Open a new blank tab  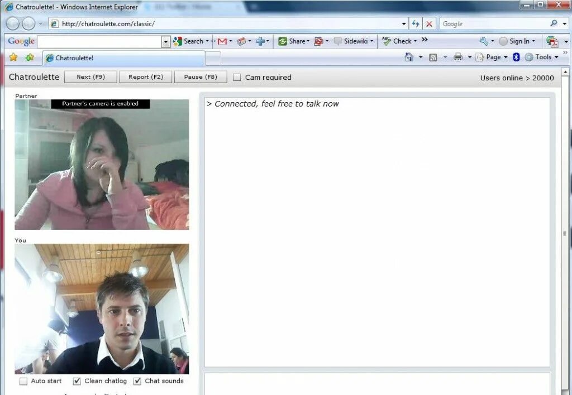click(213, 59)
